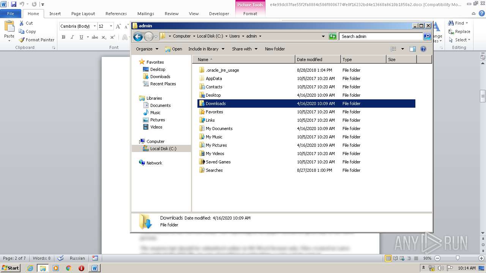Screen dimensions: 486x273
Task: Open Windows Media Player from taskbar
Action: point(56,268)
